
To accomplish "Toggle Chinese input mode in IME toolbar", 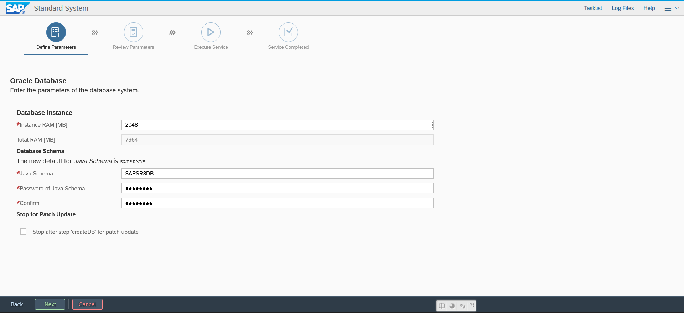I will tap(442, 306).
